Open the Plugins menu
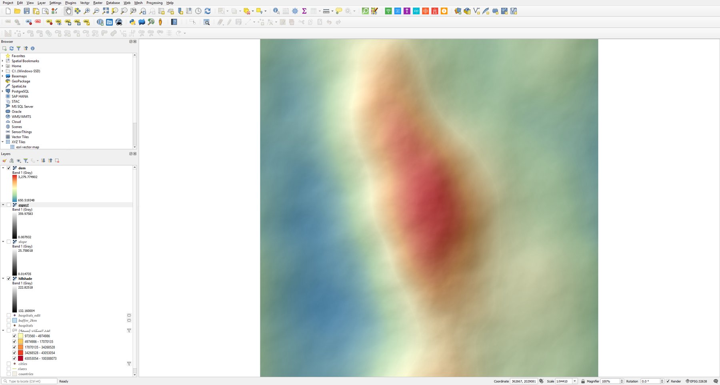Image resolution: width=720 pixels, height=385 pixels. pos(71,3)
